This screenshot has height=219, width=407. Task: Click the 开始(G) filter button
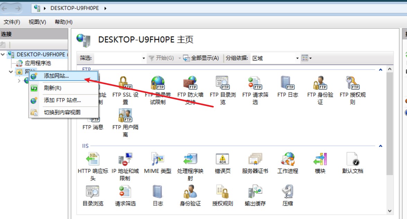tap(161, 58)
